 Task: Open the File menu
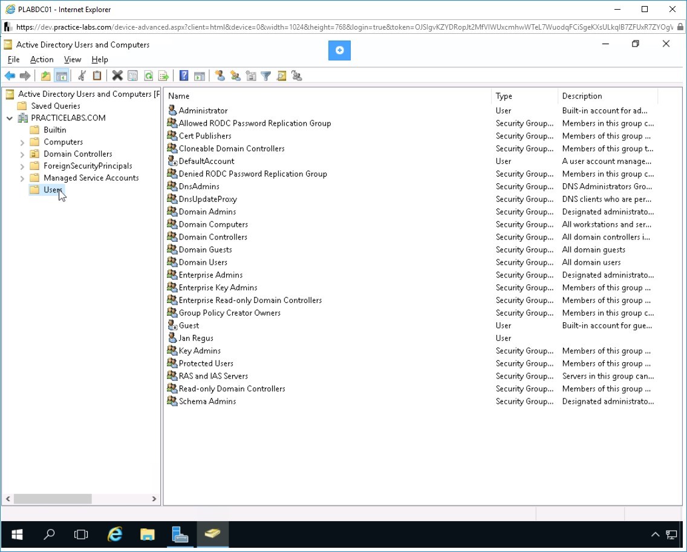(x=13, y=60)
